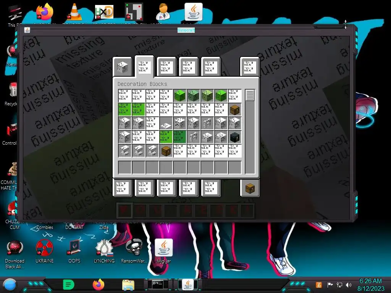Pick the dark green leaves block, second in row one
The image size is (391, 293).
pos(194,96)
